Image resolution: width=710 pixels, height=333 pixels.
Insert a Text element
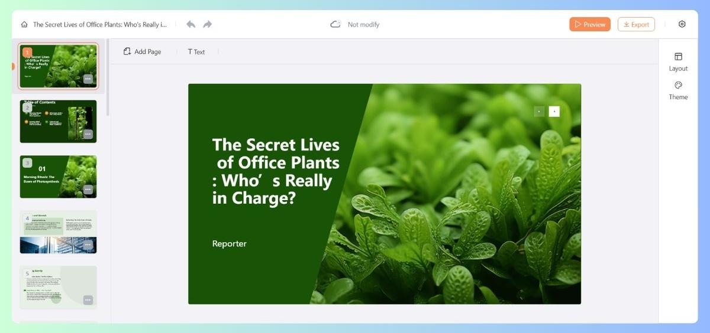click(196, 52)
